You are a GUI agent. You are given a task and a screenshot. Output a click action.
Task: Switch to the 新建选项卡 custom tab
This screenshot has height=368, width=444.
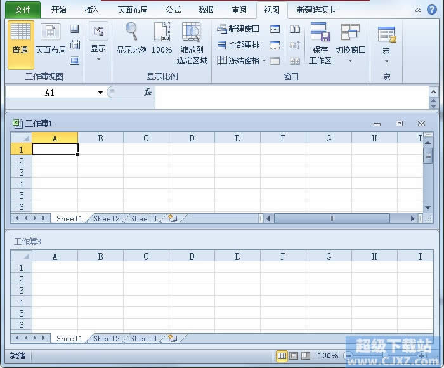click(316, 10)
